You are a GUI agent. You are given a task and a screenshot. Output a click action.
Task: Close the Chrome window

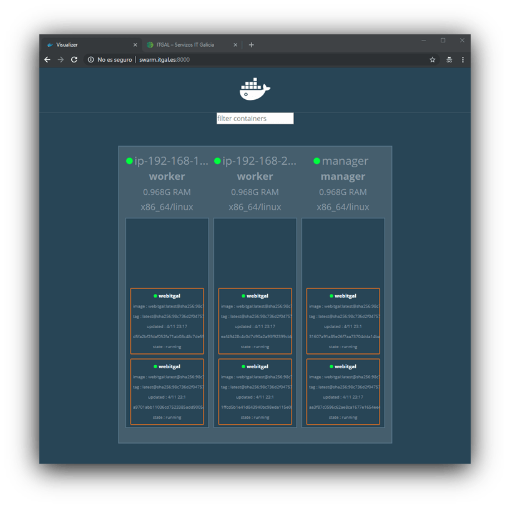coord(462,41)
